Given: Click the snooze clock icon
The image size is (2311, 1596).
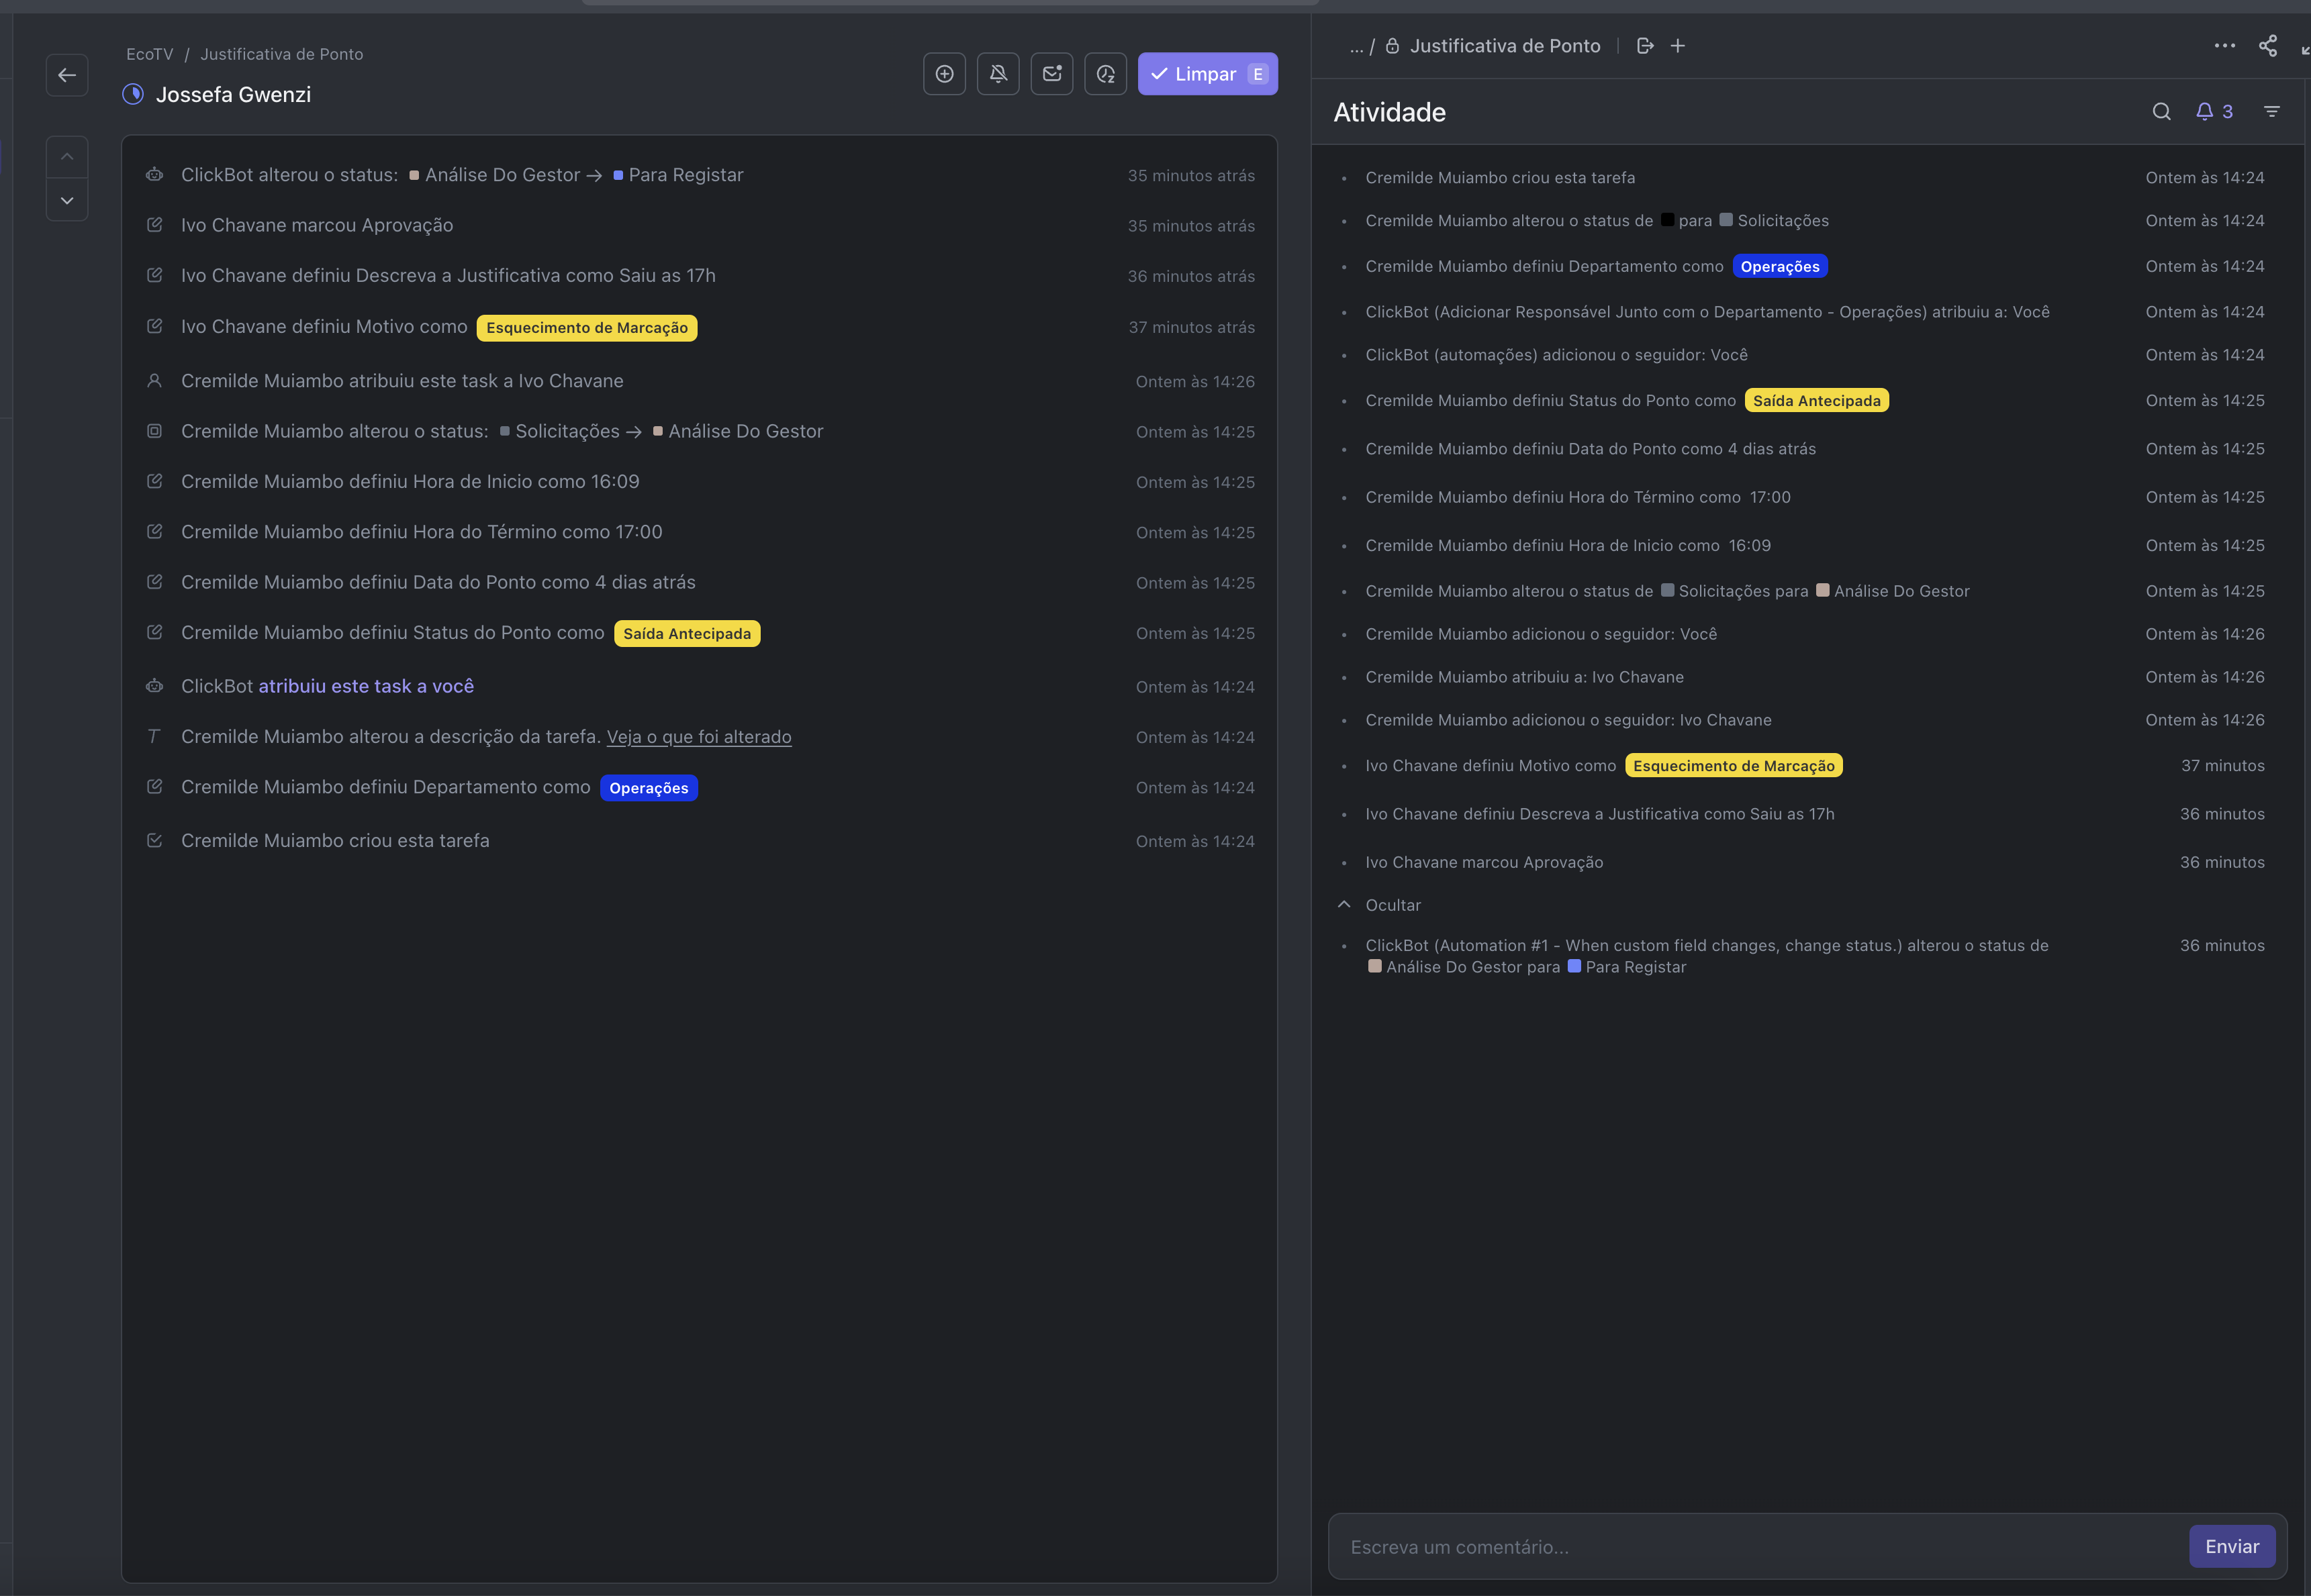Looking at the screenshot, I should tap(1105, 74).
